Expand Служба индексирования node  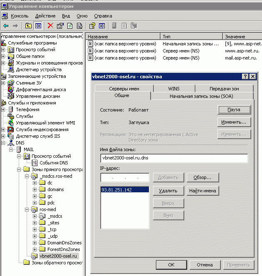click(3, 129)
